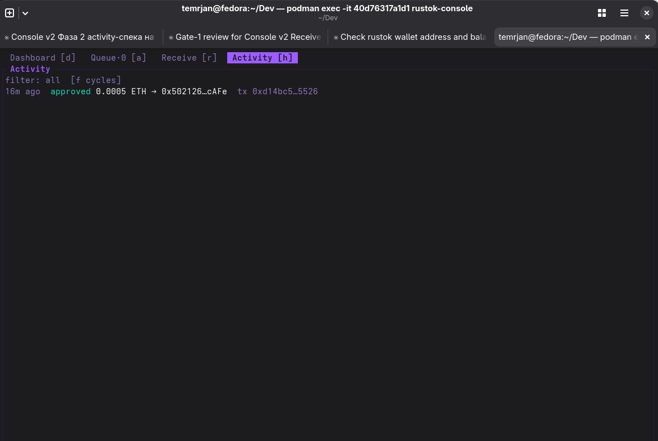Open the Receive [r] view
Viewport: 658px width, 441px height.
pyautogui.click(x=189, y=58)
